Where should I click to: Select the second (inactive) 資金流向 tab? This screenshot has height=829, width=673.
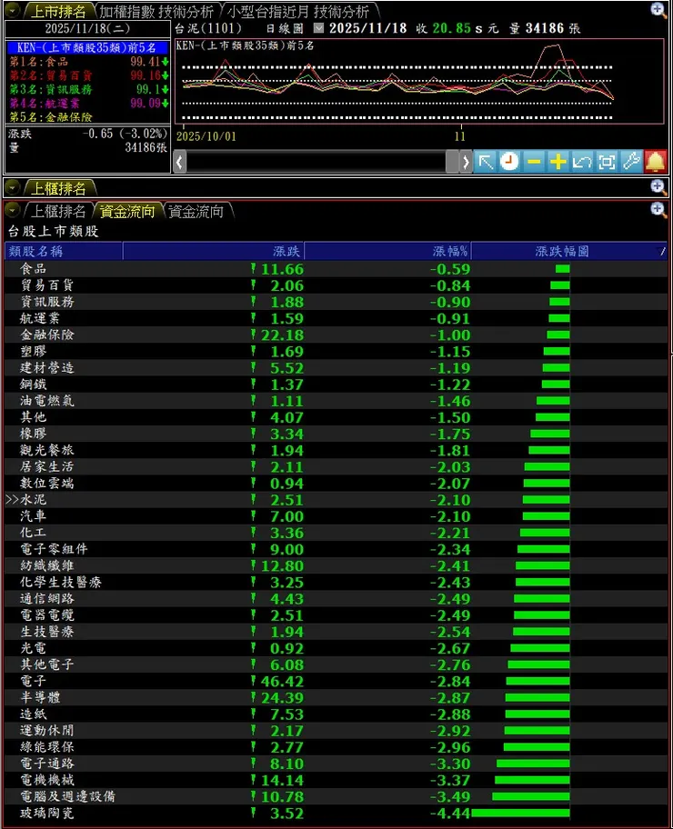[x=196, y=212]
